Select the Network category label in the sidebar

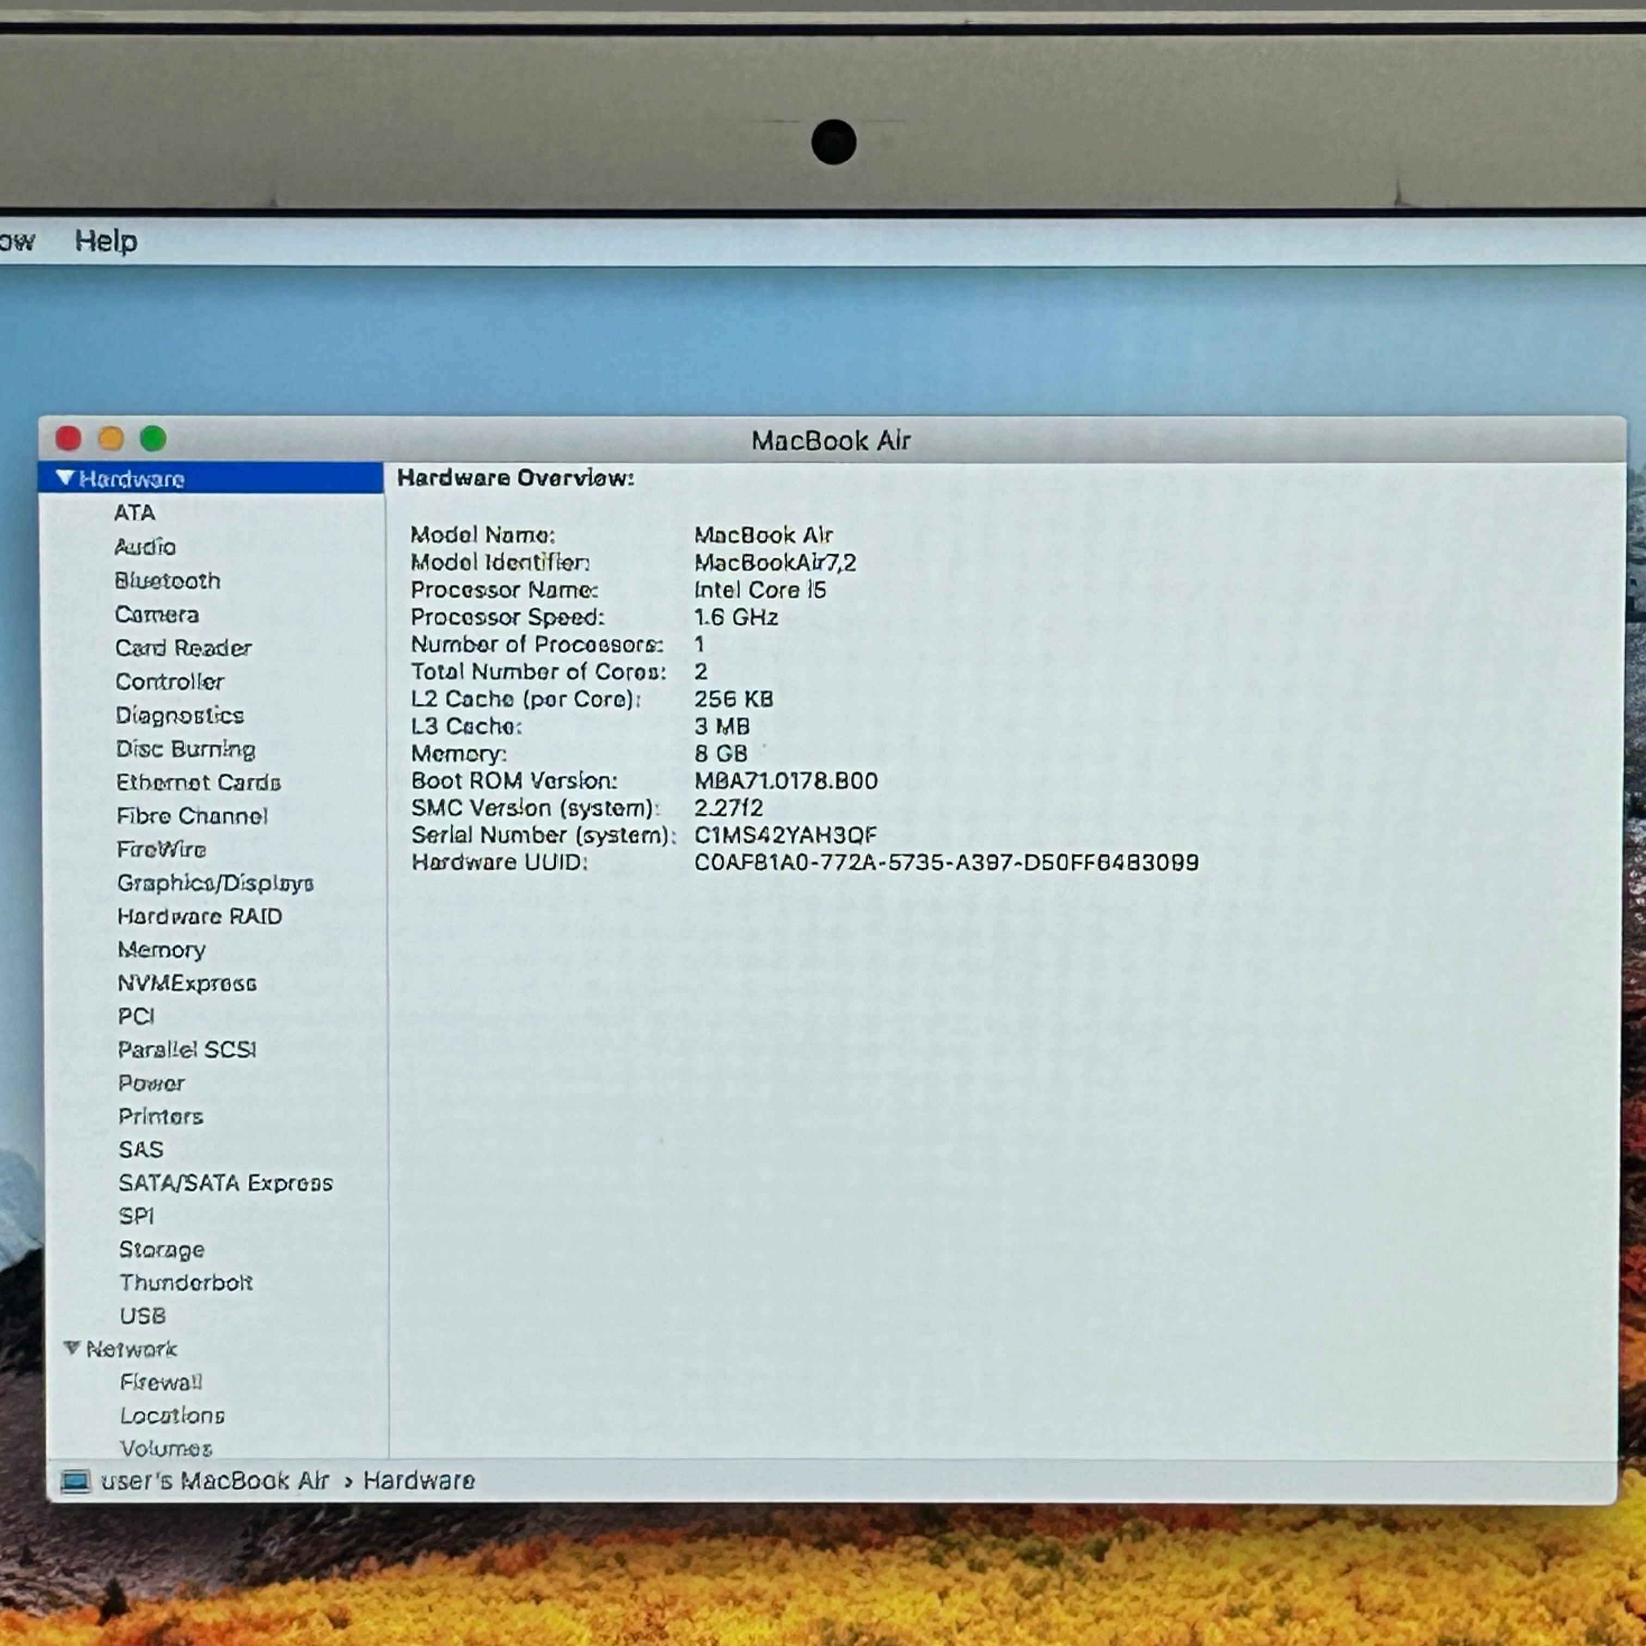coord(131,1349)
